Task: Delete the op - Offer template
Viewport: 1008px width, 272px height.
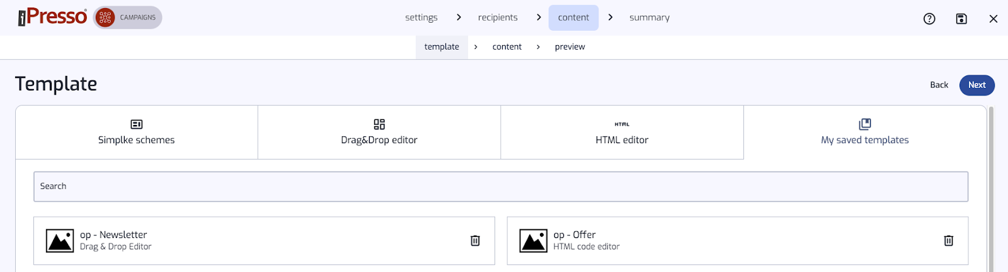Action: tap(949, 241)
